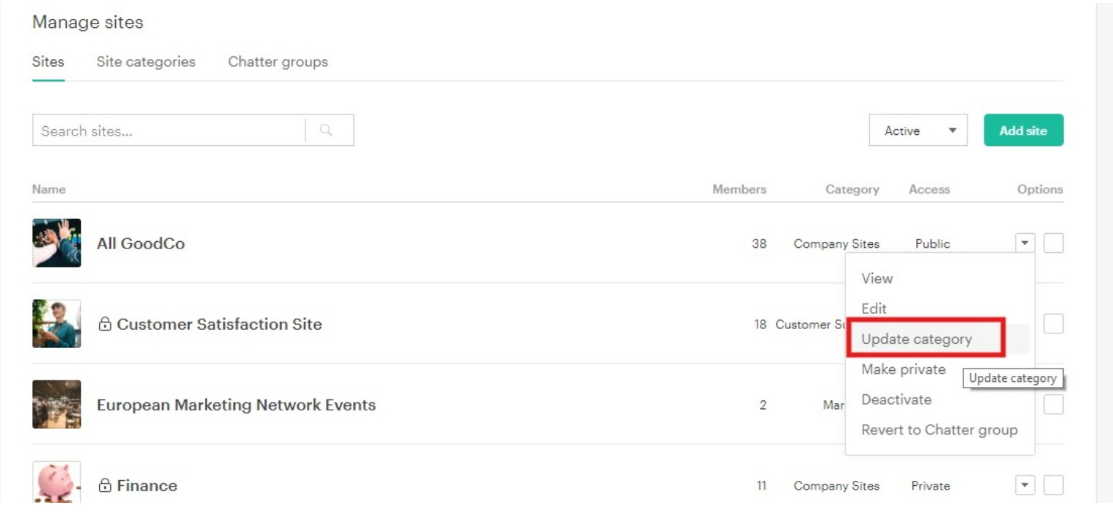Click the All GoodCo site thumbnail
The height and width of the screenshot is (516, 1113).
click(57, 243)
